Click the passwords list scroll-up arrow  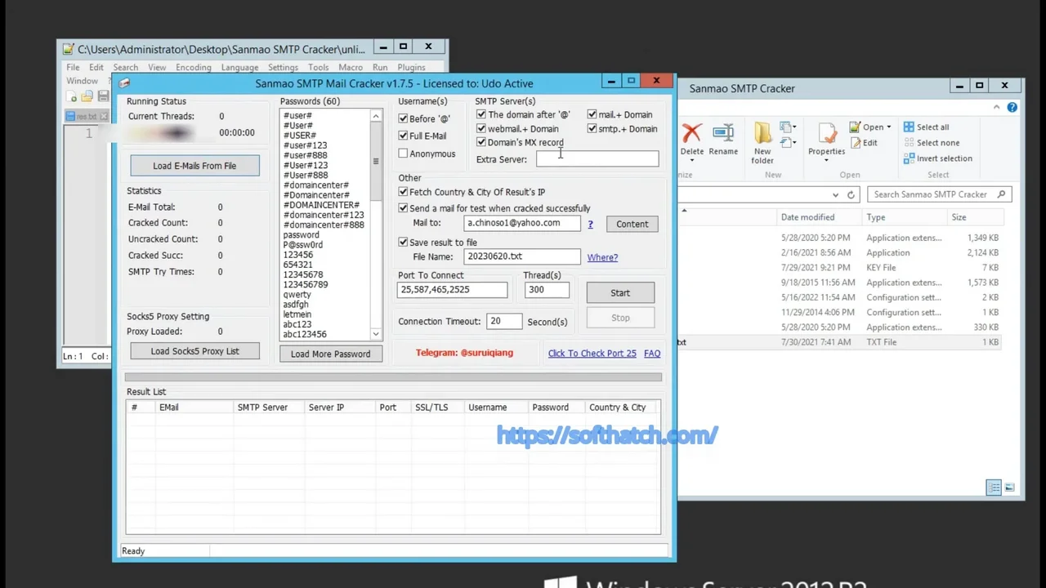pyautogui.click(x=376, y=117)
